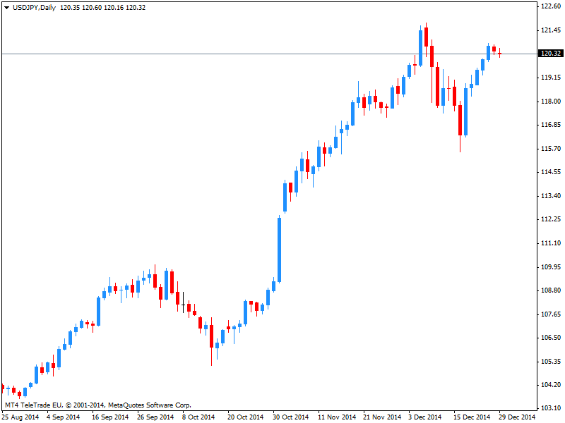Click the MT4 TeleTrade EU copyright text
Image resolution: width=565 pixels, height=423 pixels.
[x=98, y=405]
